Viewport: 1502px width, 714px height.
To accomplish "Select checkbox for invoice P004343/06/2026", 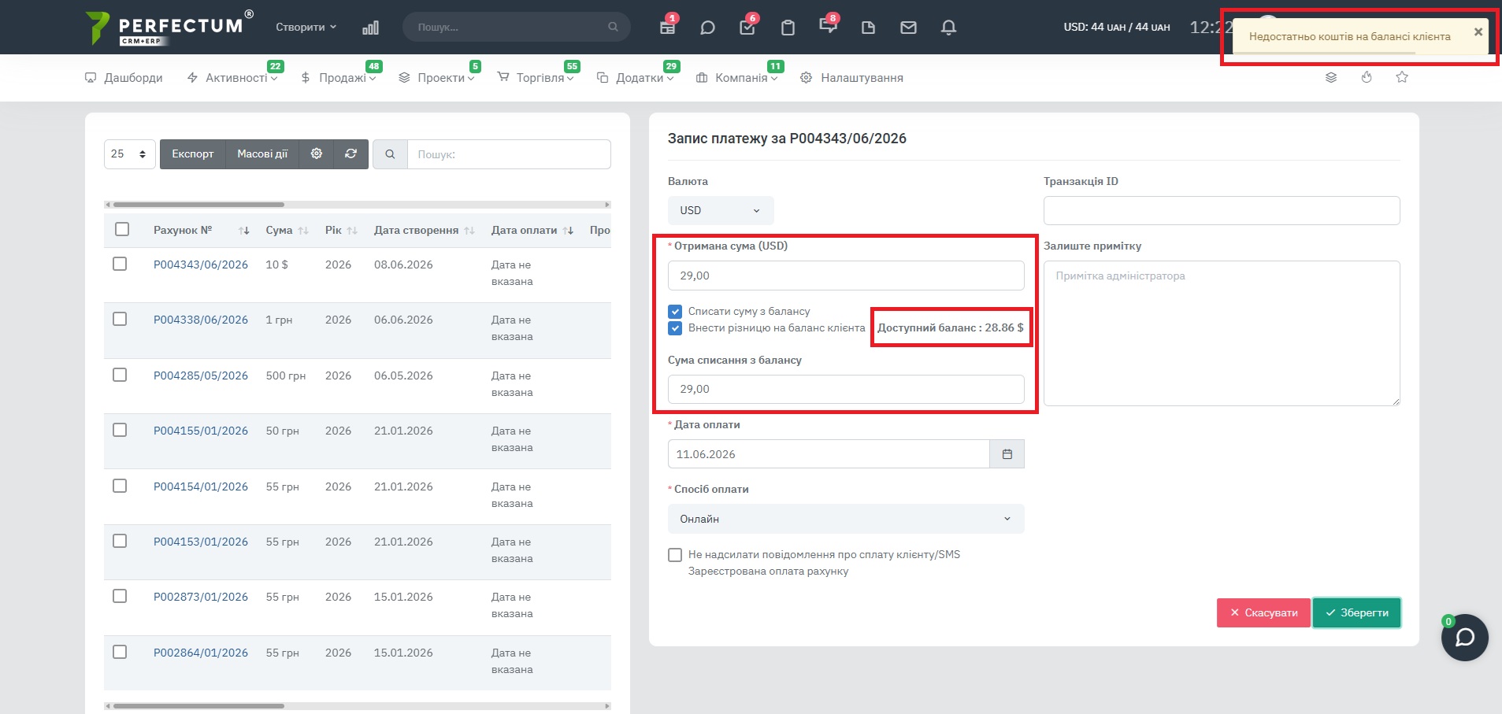I will [x=120, y=264].
